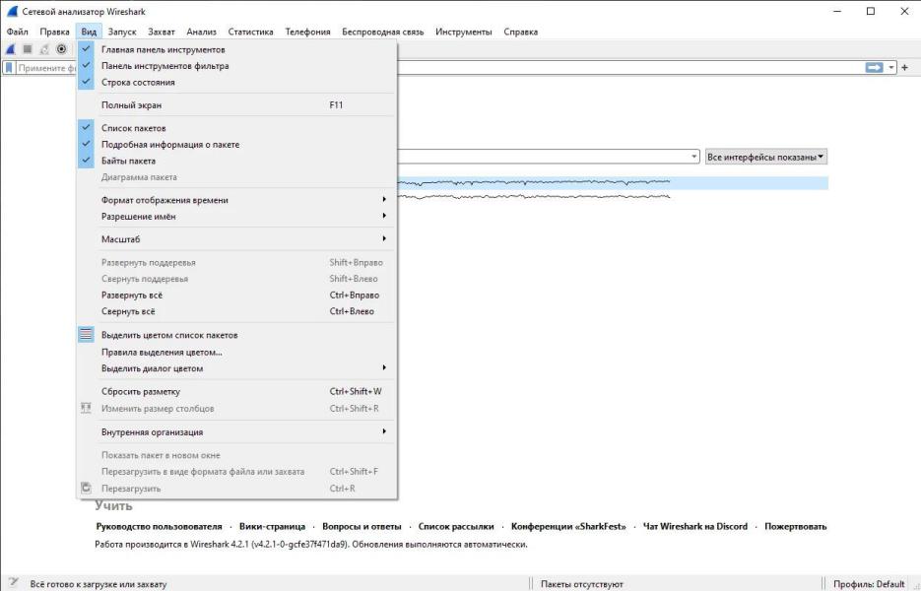Choose Развернуть всё

tap(236, 295)
